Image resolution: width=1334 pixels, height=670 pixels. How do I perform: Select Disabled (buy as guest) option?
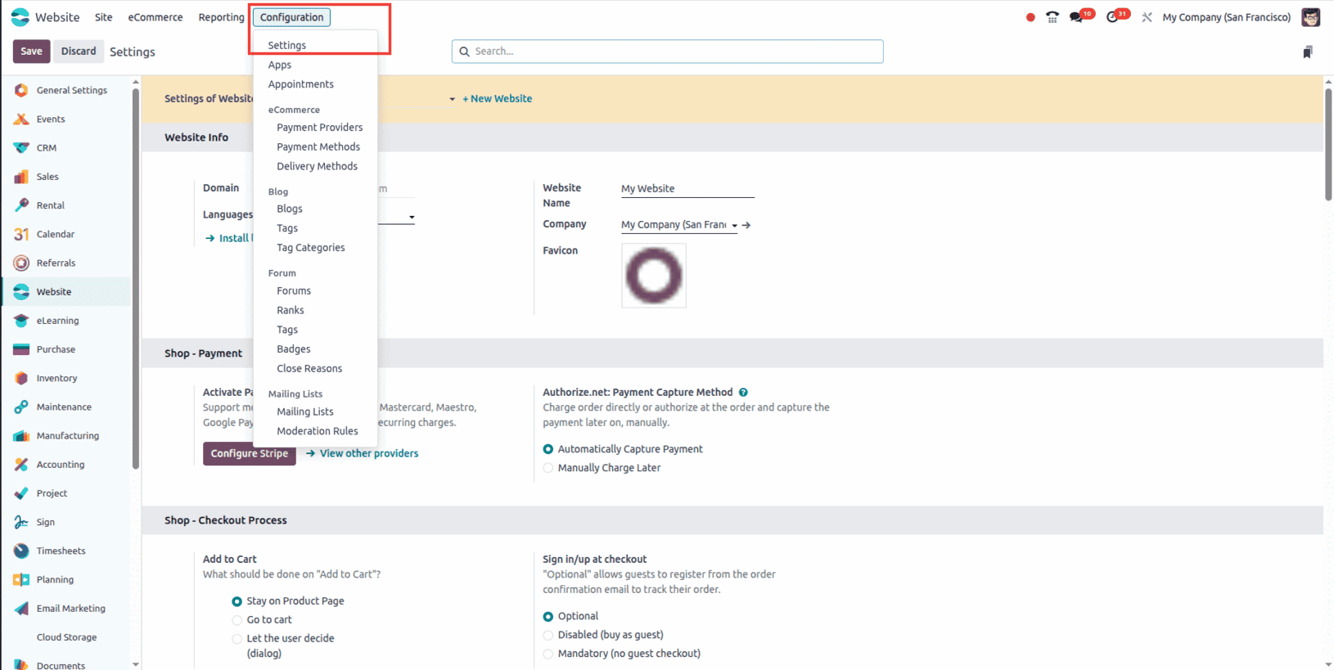click(548, 636)
